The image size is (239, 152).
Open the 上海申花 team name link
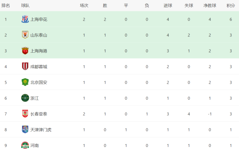[39, 19]
